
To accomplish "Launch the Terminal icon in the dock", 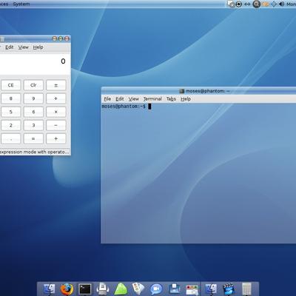I will (84, 289).
